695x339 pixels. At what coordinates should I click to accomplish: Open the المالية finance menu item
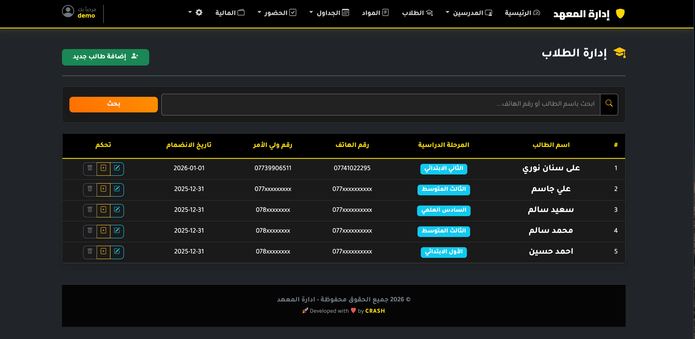[230, 13]
